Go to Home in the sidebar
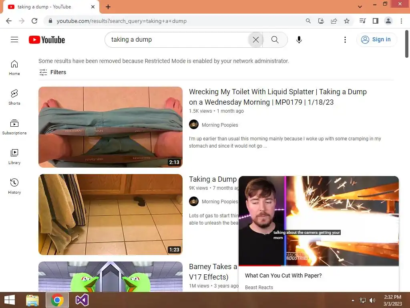Screen dimensions: 410x308 (x=14, y=68)
